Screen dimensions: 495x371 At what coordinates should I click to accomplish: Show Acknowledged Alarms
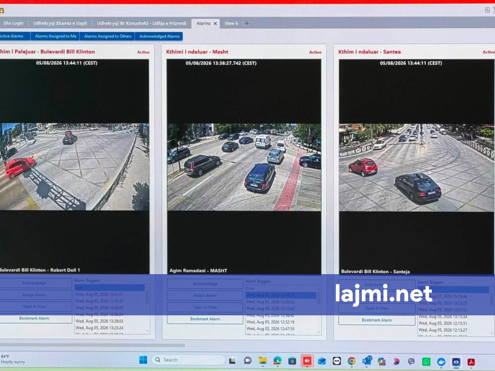(x=159, y=36)
